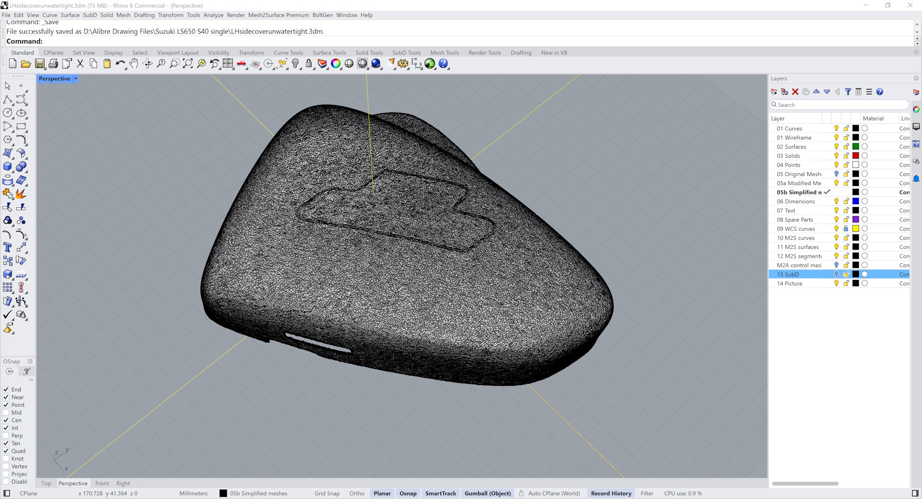Image resolution: width=922 pixels, height=499 pixels.
Task: Click the New Layer icon in Layers panel
Action: [774, 92]
